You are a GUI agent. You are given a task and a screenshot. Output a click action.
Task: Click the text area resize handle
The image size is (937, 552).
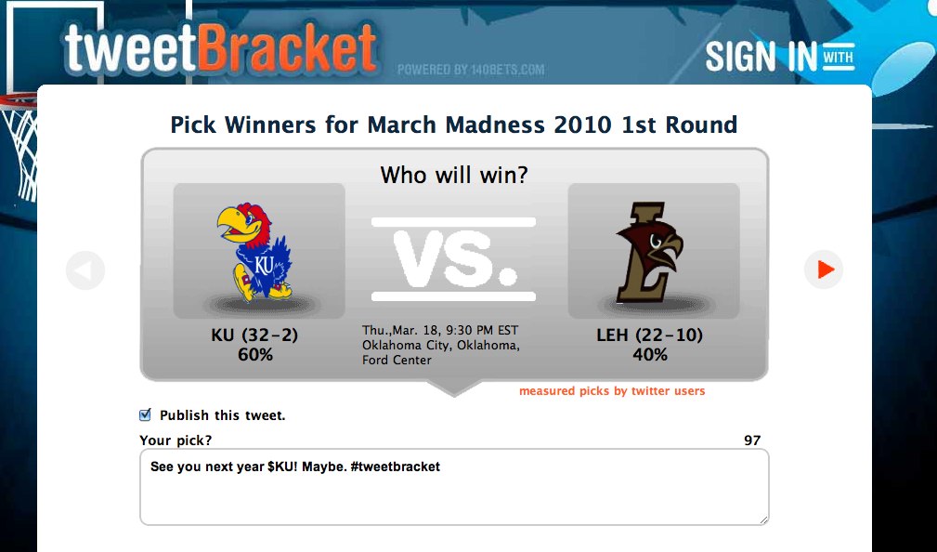pyautogui.click(x=763, y=519)
